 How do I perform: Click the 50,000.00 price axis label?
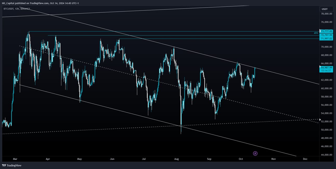point(327,130)
